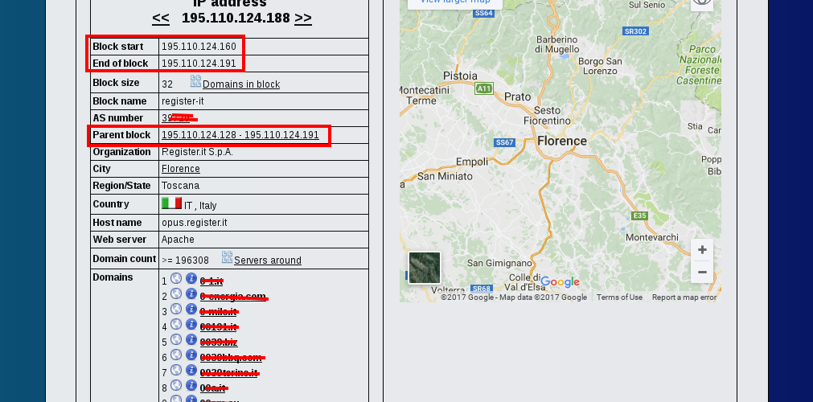Click globe icon beside domain number 1
This screenshot has width=813, height=402.
coord(176,278)
